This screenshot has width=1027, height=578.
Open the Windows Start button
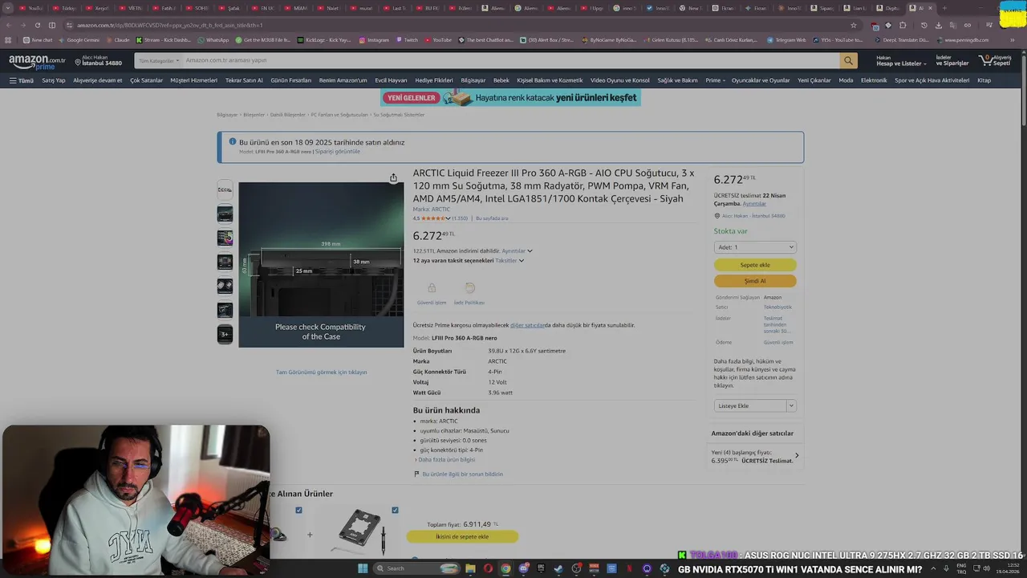pos(363,568)
